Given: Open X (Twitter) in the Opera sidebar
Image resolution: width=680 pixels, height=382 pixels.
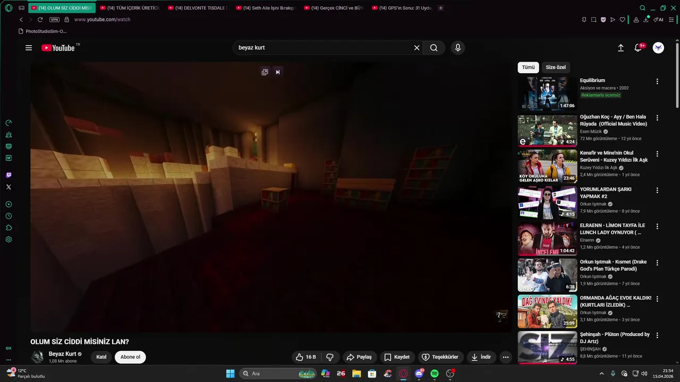Looking at the screenshot, I should click(8, 187).
